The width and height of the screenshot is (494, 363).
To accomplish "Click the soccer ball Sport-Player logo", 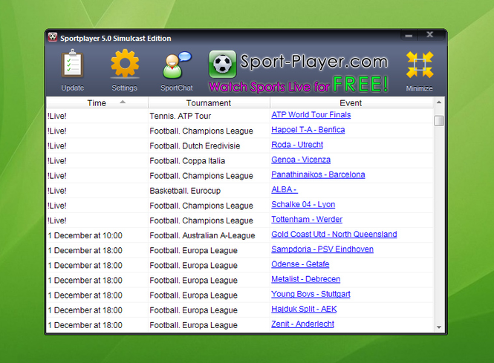I will coord(222,64).
